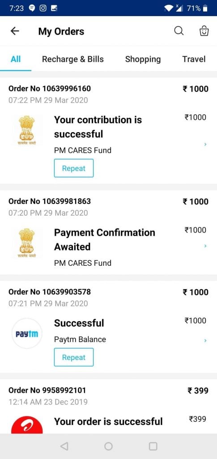
Task: Tap Android recent apps square button
Action: coord(153,446)
